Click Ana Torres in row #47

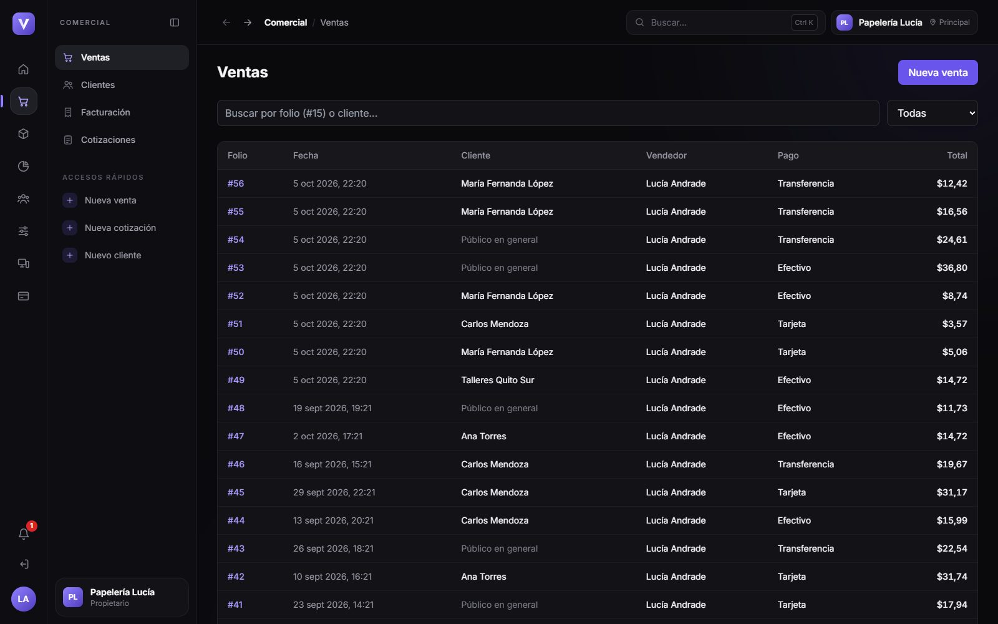tap(483, 436)
